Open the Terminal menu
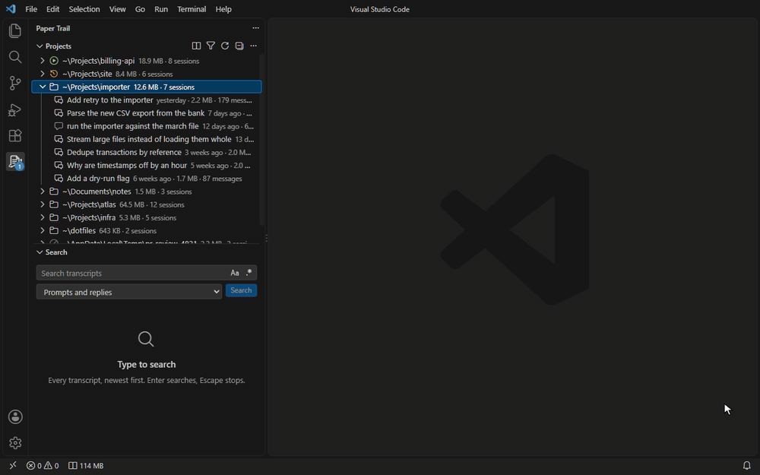Image resolution: width=760 pixels, height=475 pixels. (192, 9)
